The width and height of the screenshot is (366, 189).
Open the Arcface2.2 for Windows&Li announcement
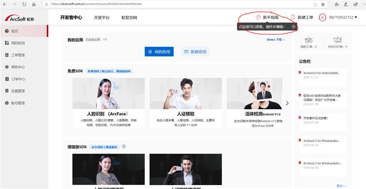pos(321,141)
